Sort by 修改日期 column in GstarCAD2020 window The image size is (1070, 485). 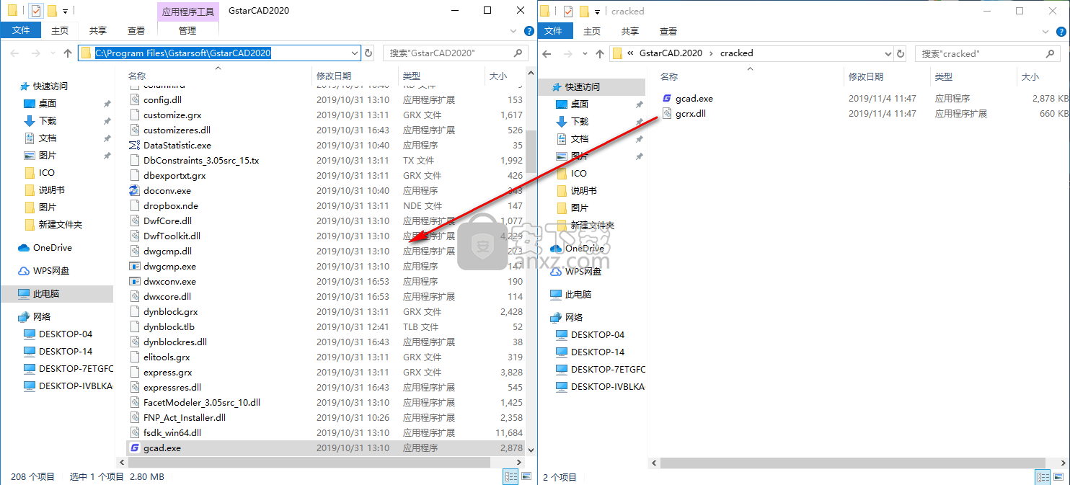334,76
